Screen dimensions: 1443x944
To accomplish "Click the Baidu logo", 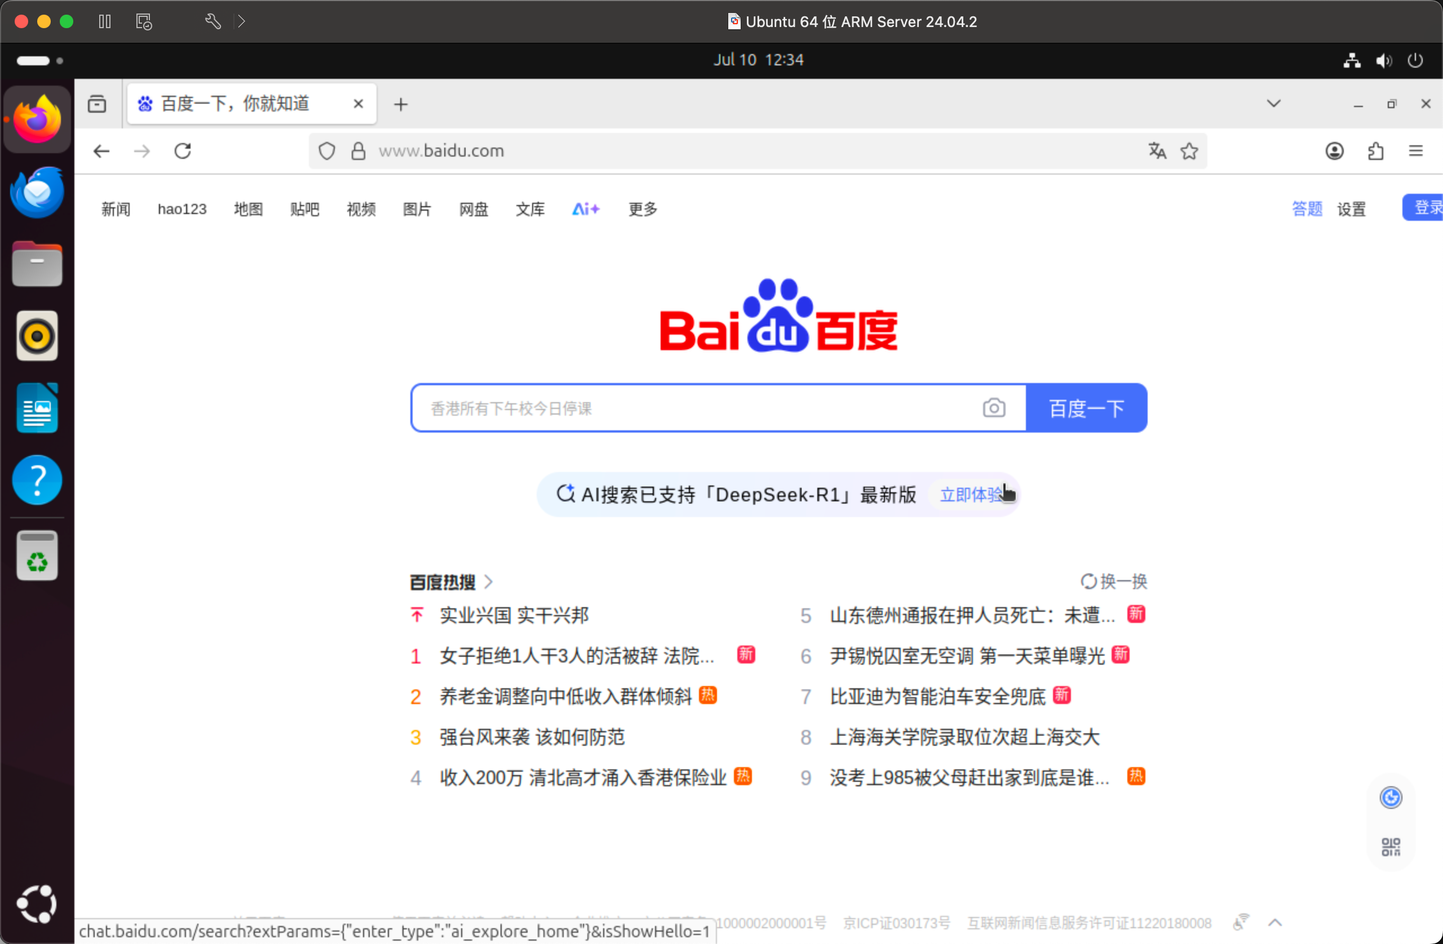I will point(778,315).
